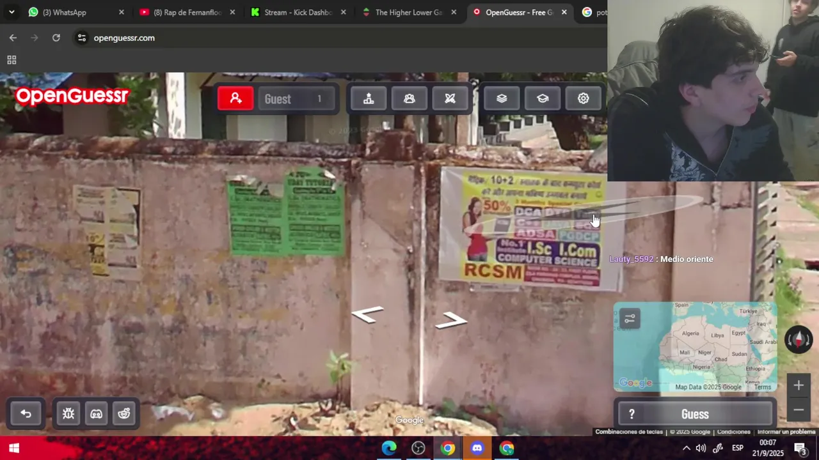The image size is (819, 460).
Task: Click the minimap world map
Action: (x=696, y=346)
